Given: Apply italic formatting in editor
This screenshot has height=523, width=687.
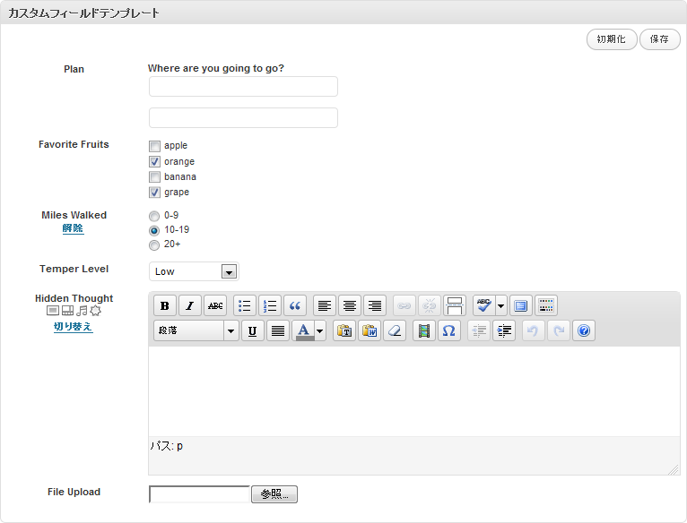Looking at the screenshot, I should (190, 305).
